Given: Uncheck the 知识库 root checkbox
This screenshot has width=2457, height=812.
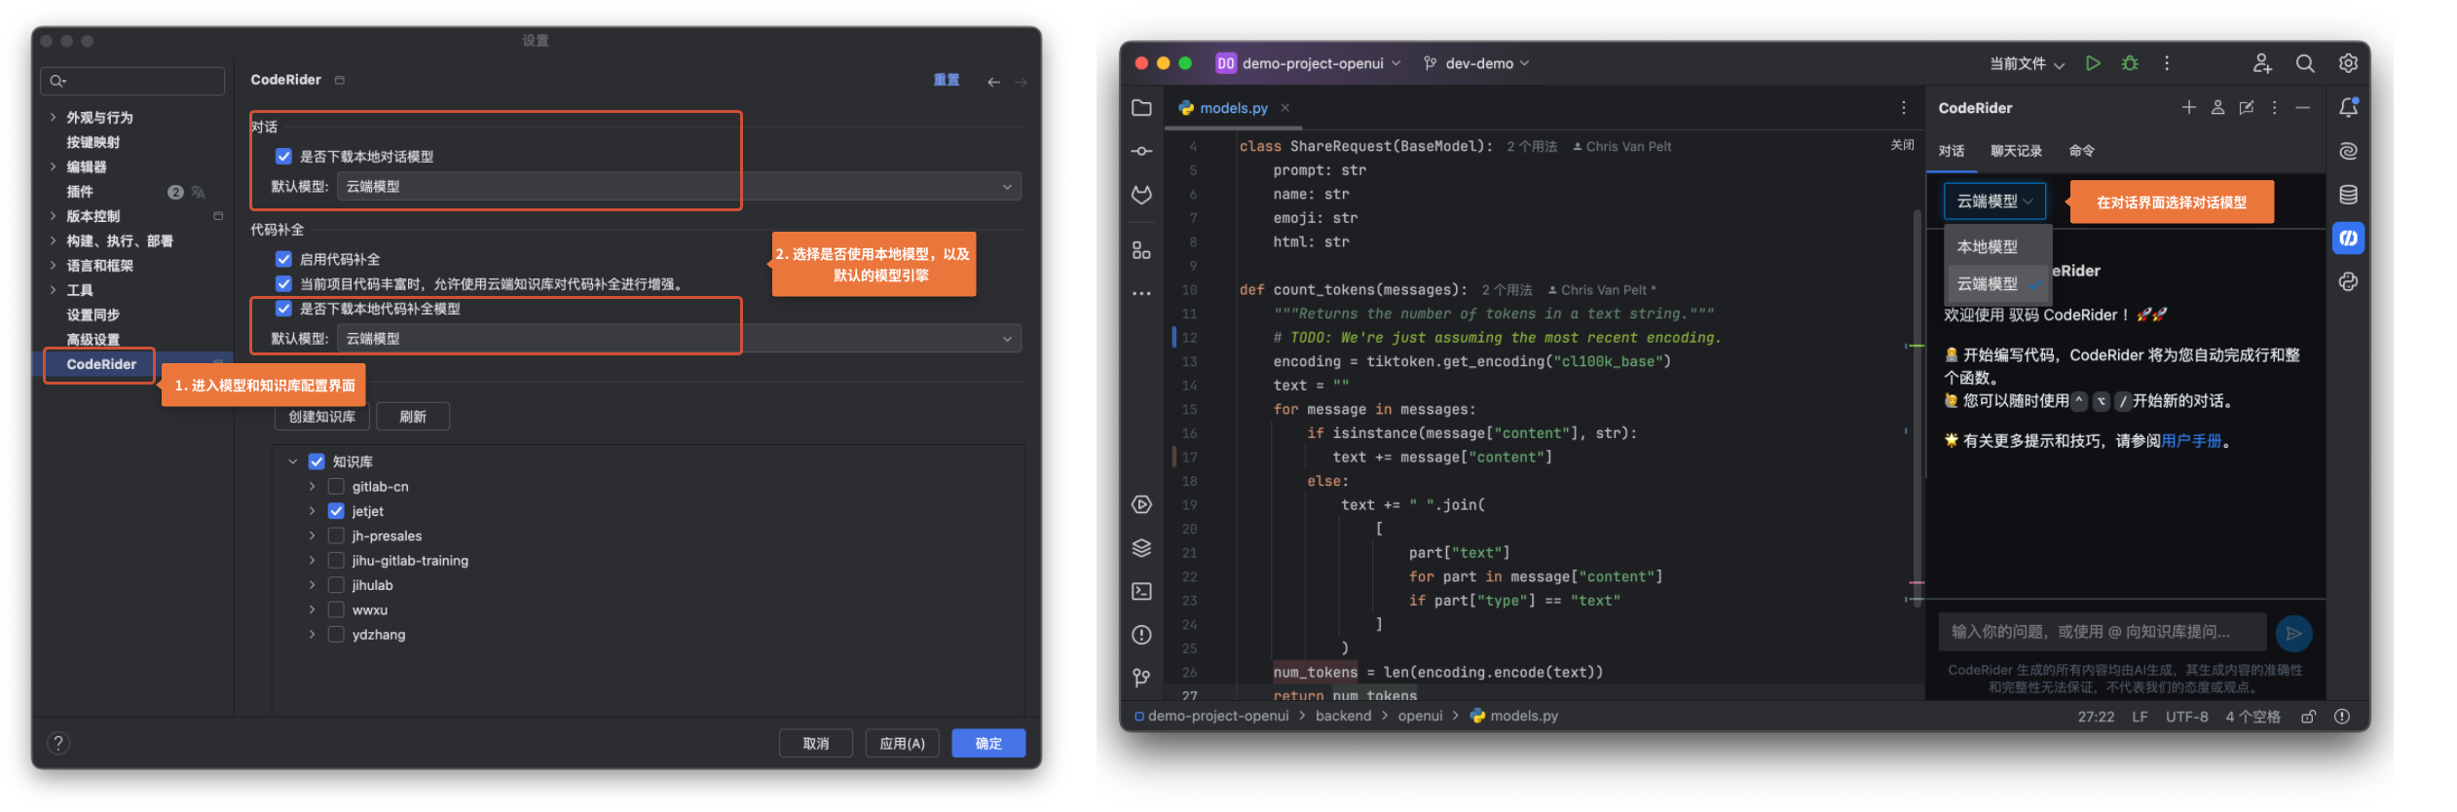Looking at the screenshot, I should (x=316, y=461).
